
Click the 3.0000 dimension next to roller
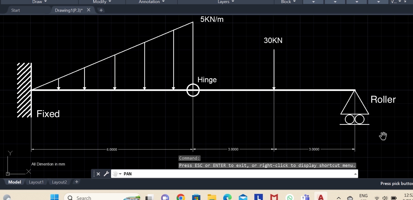coord(314,149)
